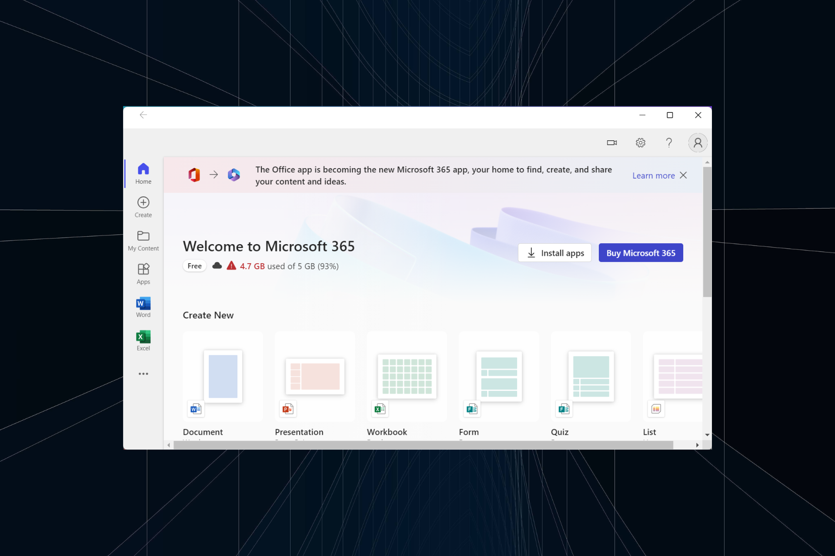This screenshot has height=556, width=835.
Task: Click the Lists badge on List card
Action: [x=656, y=409]
